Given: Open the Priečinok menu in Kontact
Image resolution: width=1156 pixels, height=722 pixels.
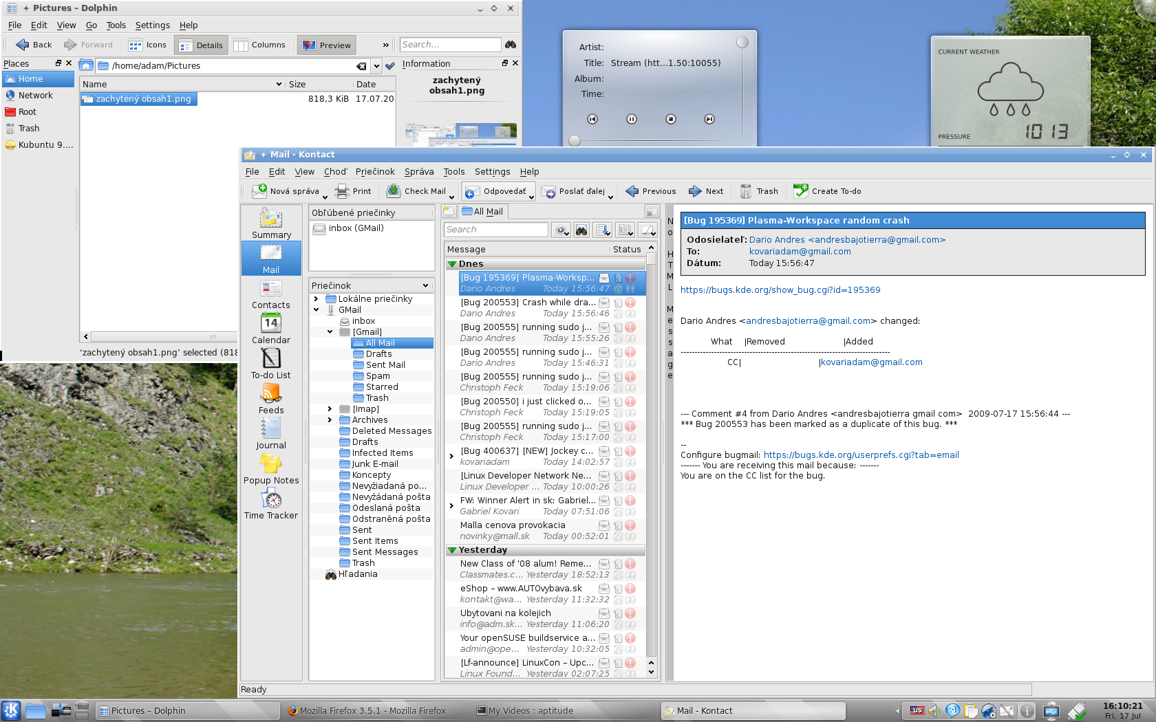Looking at the screenshot, I should point(375,172).
